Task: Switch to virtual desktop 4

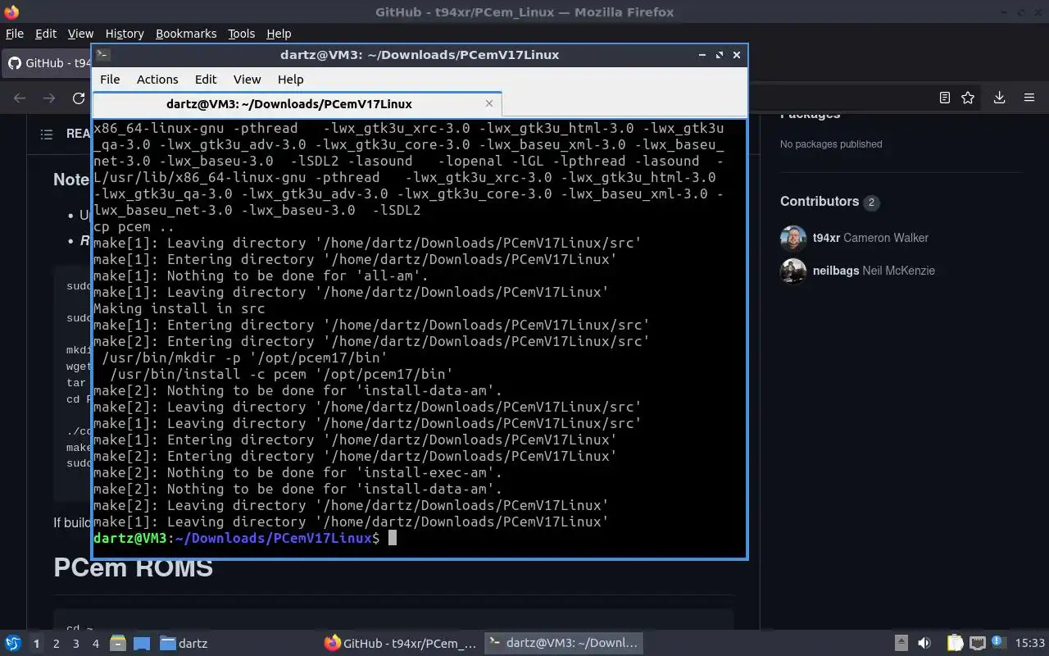Action: [95, 644]
